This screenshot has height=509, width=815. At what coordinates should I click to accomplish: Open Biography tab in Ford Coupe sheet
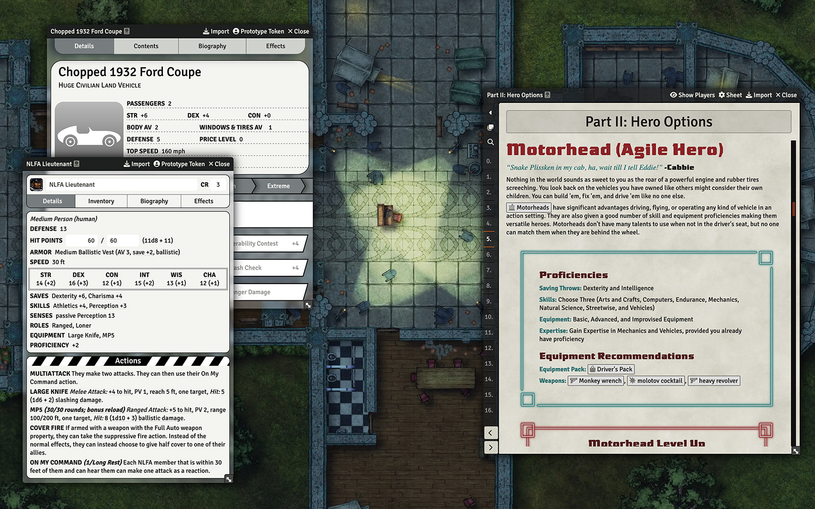(212, 46)
